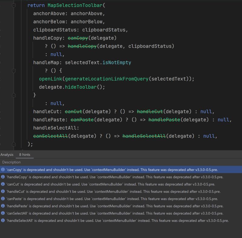
Task: Click the fold arrow near the closing parenthesis
Action: click(x=14, y=144)
